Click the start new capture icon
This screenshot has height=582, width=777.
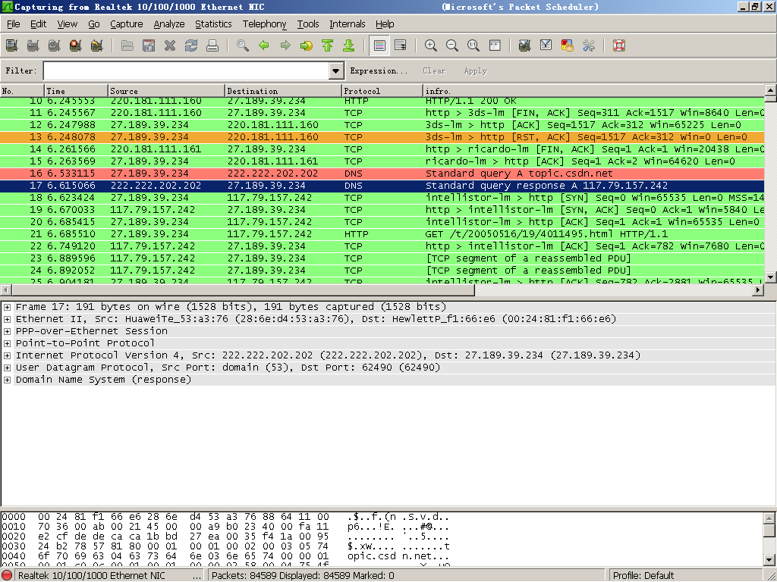click(x=55, y=45)
